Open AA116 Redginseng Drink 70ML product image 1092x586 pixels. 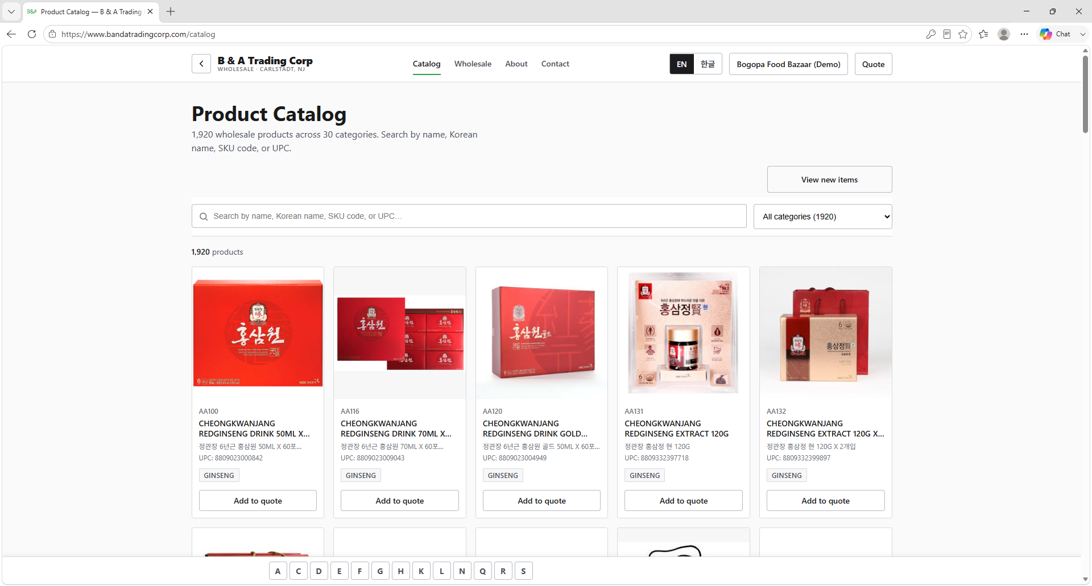[400, 333]
